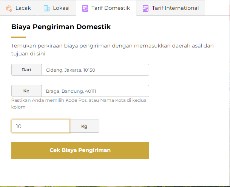
Task: Click the Temukan perkiraan biaya pengiriman description
Action: point(113,50)
